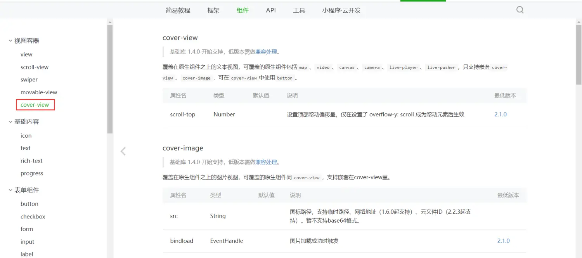Click the src property cell
This screenshot has height=258, width=582.
coord(174,216)
